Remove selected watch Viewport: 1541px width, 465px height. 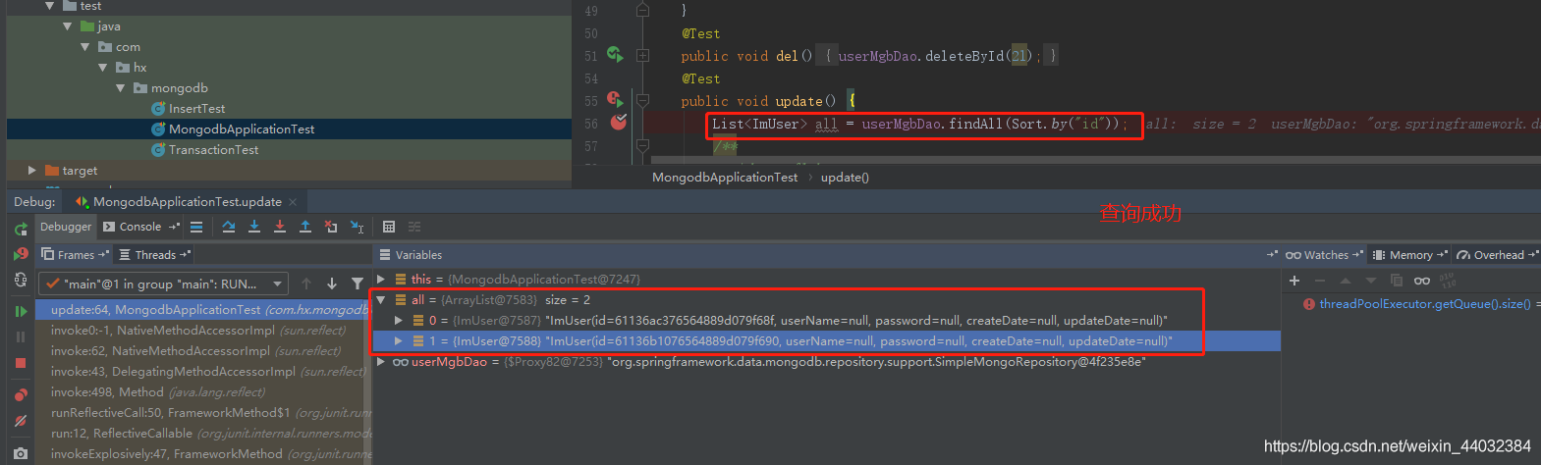(1320, 281)
